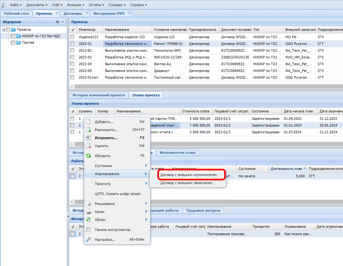Switch to the Договоры tab

(73, 13)
